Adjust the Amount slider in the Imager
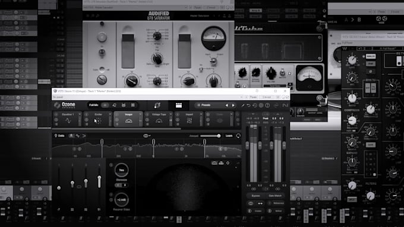 pyautogui.click(x=210, y=136)
